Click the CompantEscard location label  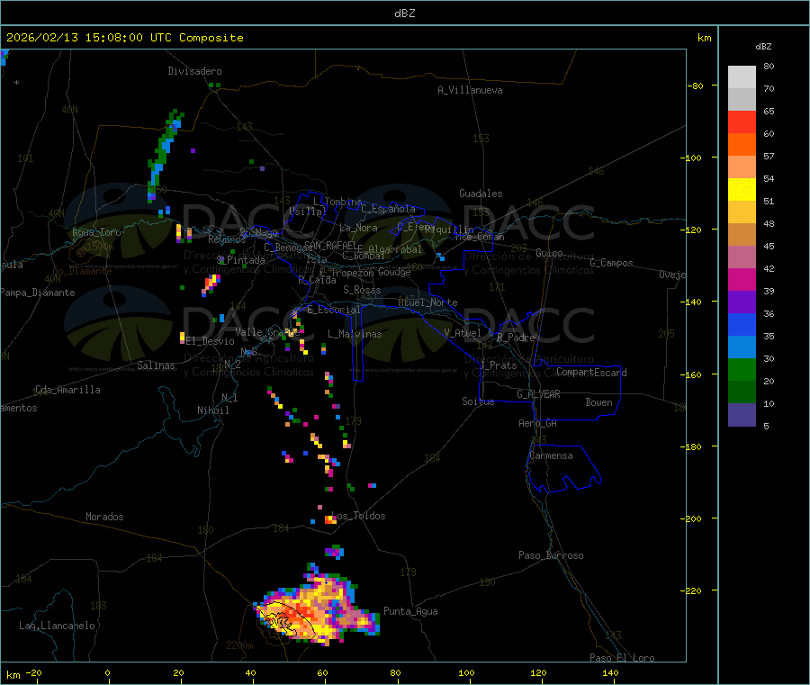[x=591, y=373]
